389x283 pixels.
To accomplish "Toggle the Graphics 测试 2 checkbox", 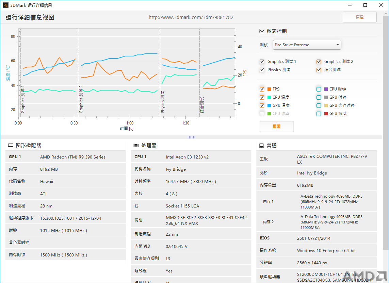I will pyautogui.click(x=319, y=62).
